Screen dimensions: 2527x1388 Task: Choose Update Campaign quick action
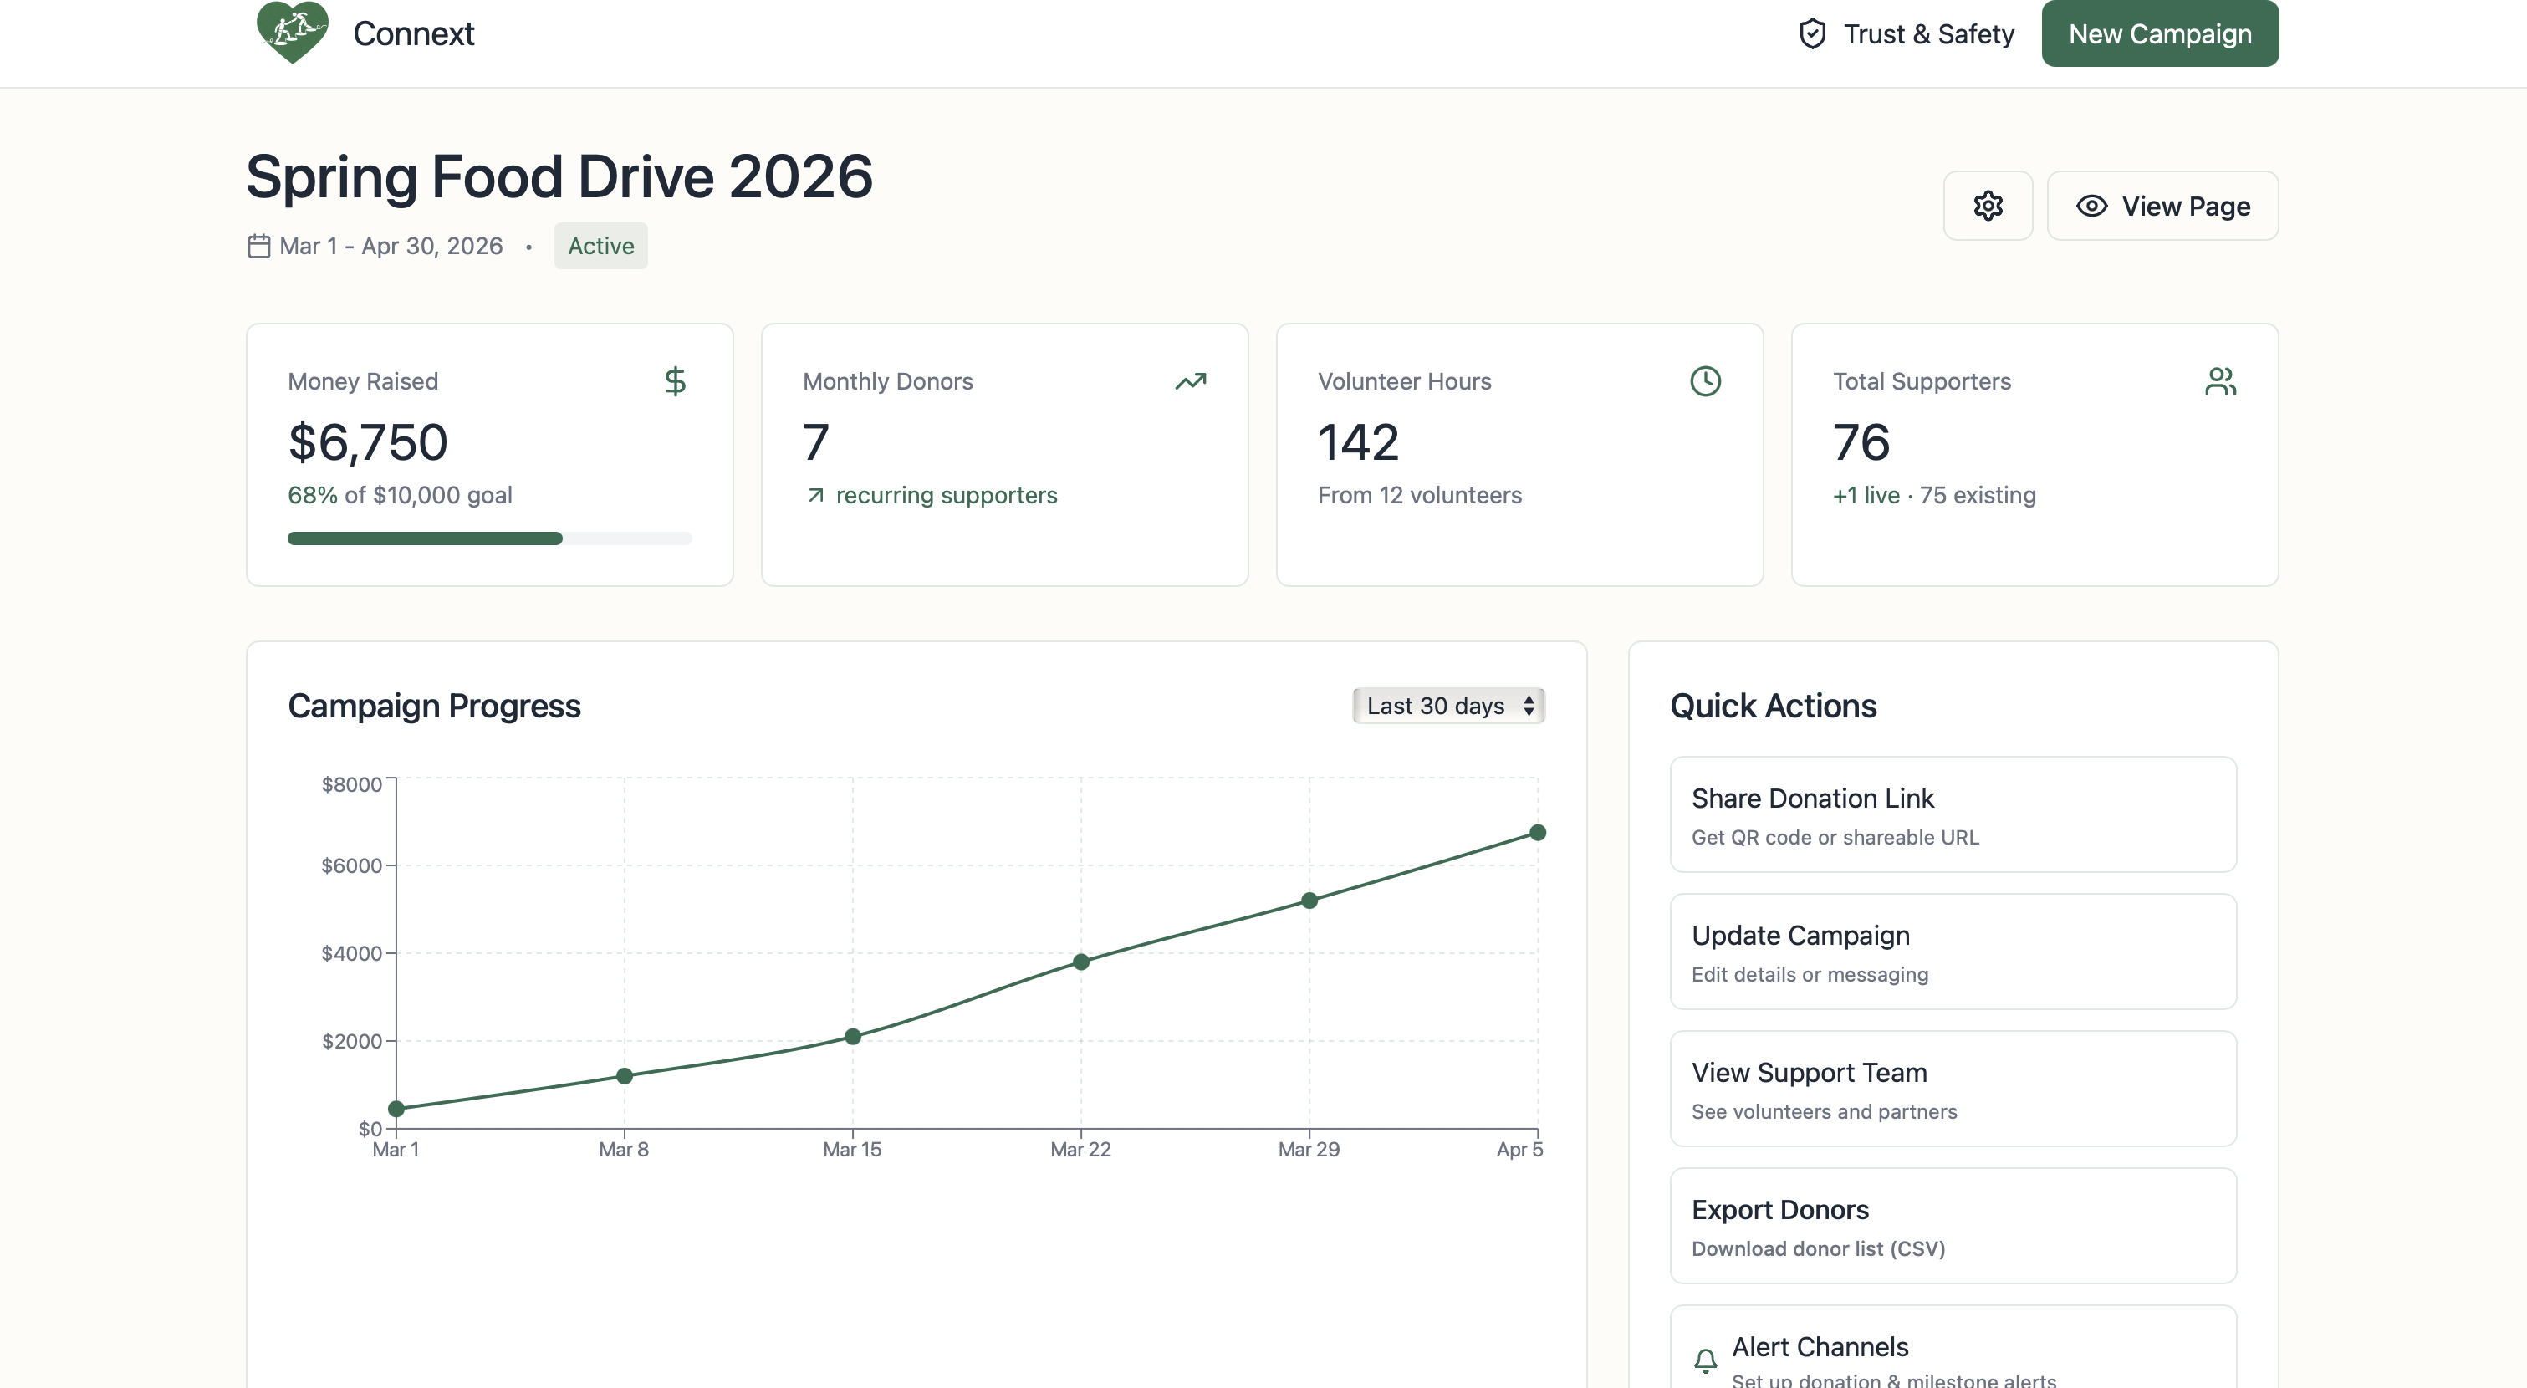tap(1953, 952)
